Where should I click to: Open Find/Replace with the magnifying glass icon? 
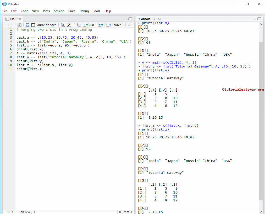pyautogui.click(x=63, y=25)
